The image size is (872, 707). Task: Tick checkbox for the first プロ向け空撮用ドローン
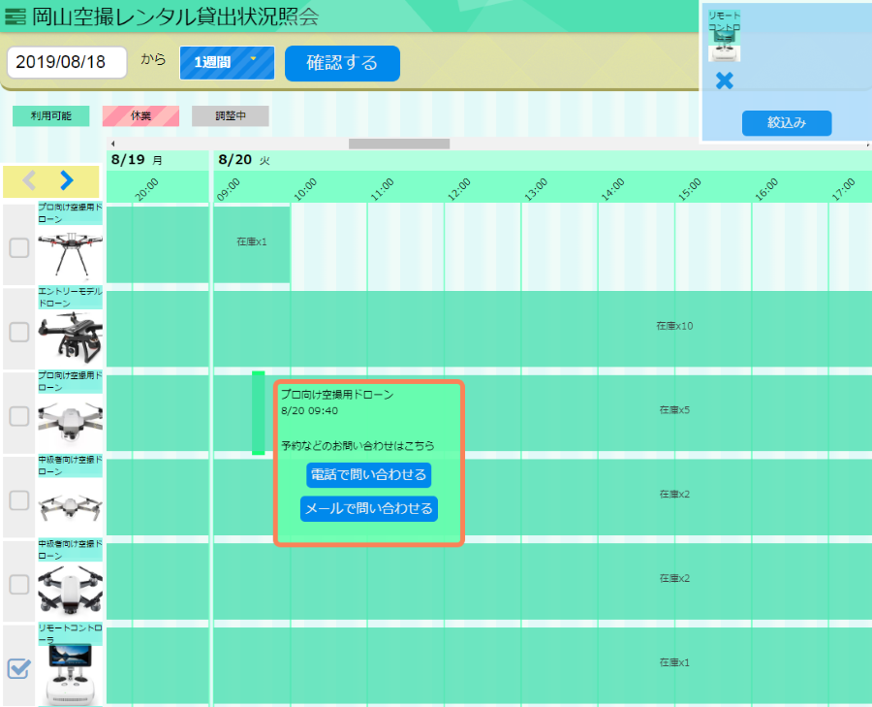coord(19,248)
